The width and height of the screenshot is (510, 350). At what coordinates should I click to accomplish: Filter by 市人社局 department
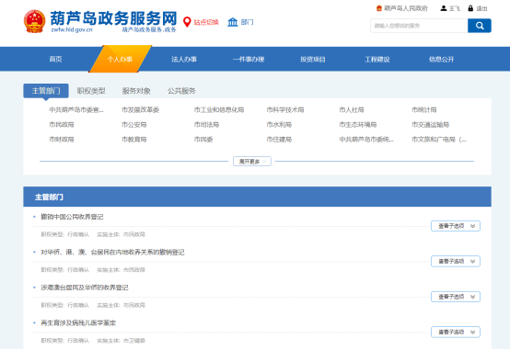(x=352, y=110)
